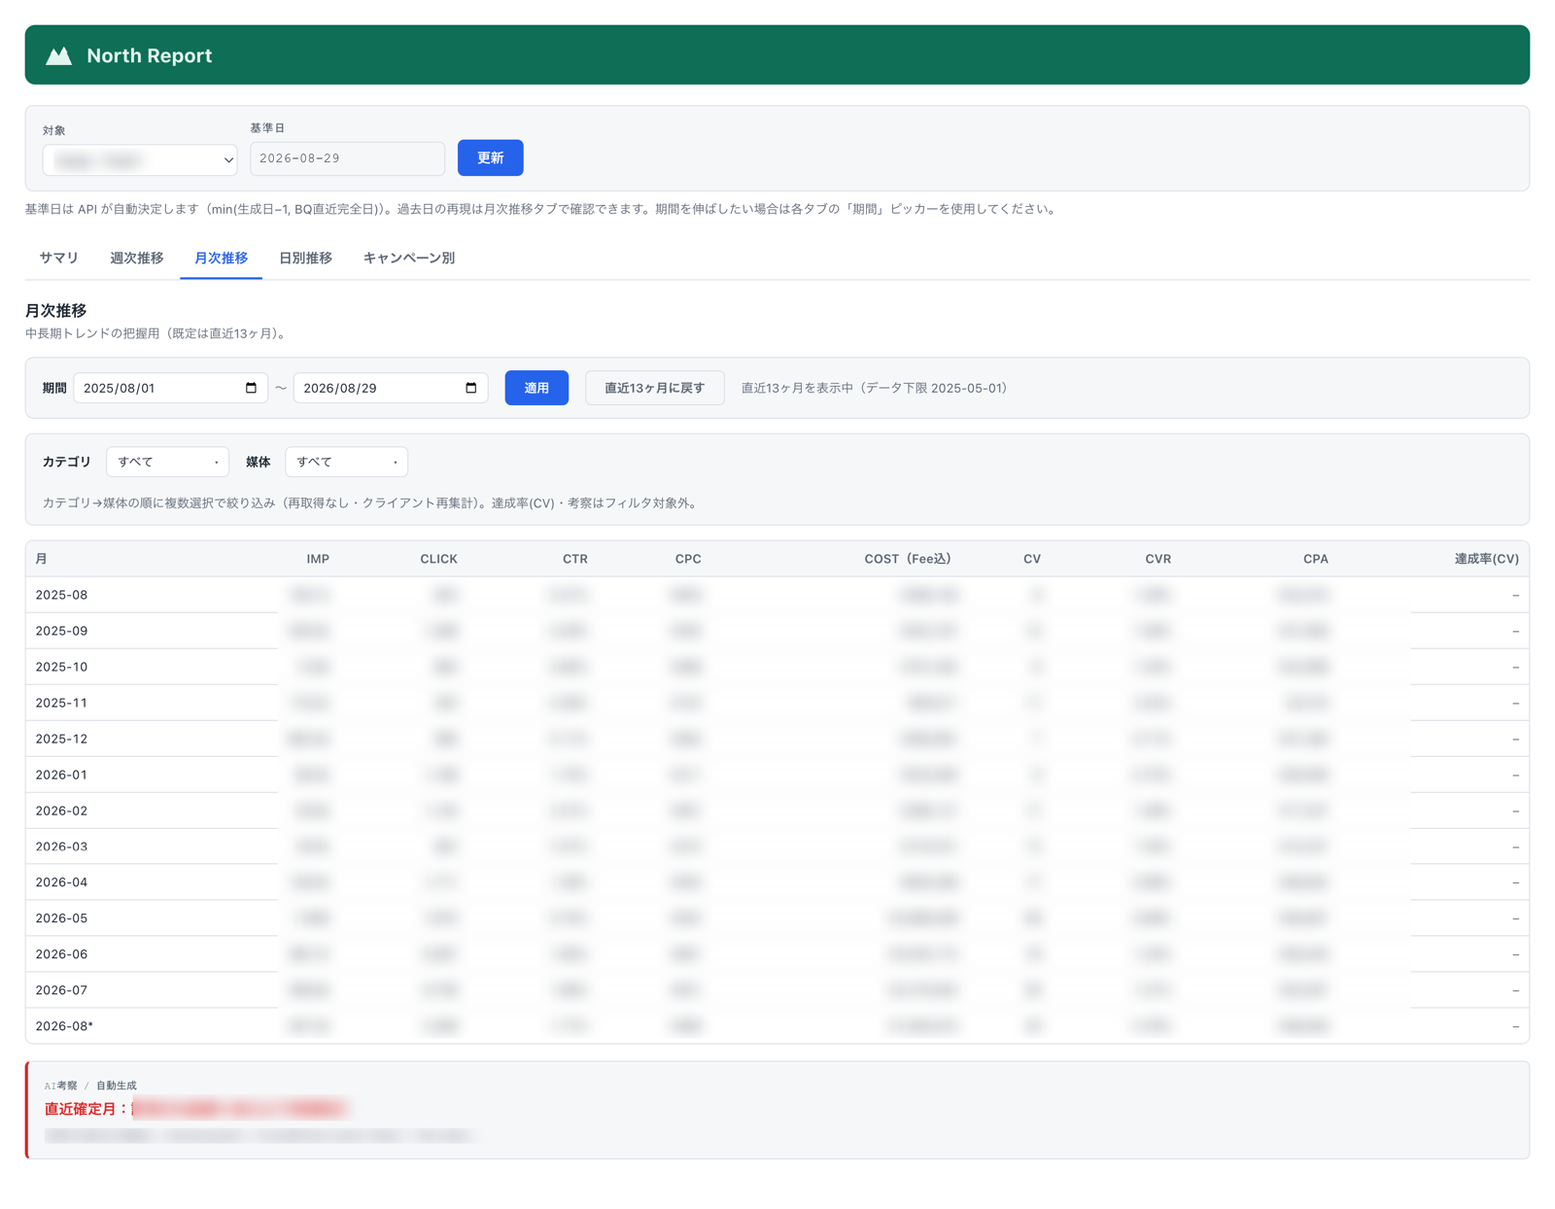
Task: Click the IMP column header
Action: tap(318, 559)
